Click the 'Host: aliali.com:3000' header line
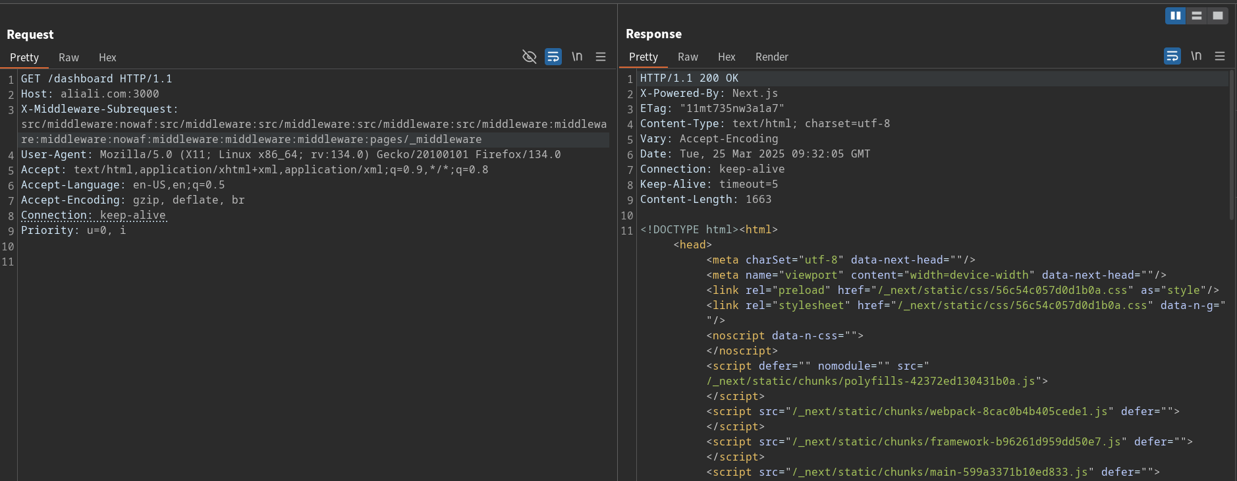Viewport: 1237px width, 481px height. coord(90,94)
